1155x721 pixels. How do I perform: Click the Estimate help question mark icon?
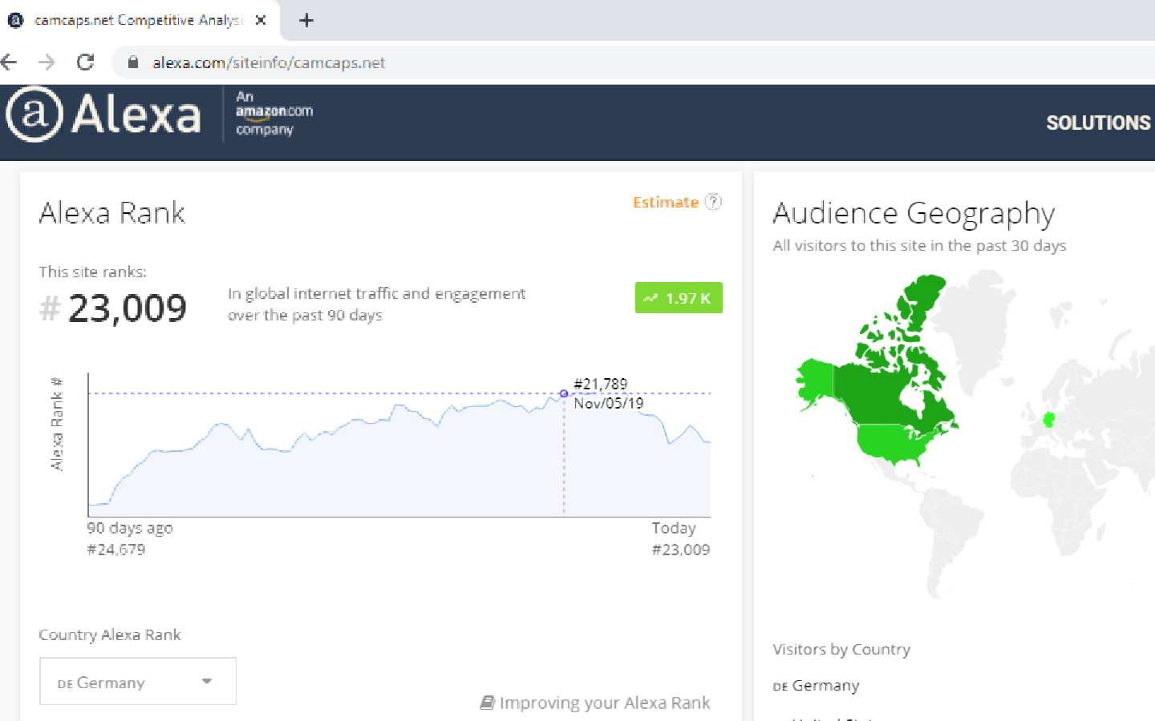point(713,202)
